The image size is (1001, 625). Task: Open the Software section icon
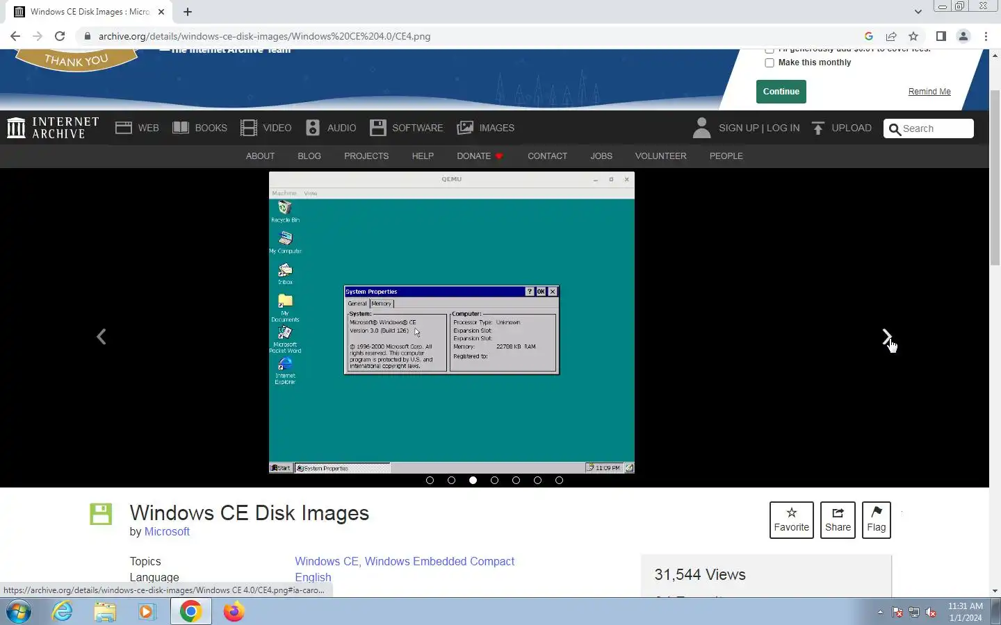tap(378, 128)
